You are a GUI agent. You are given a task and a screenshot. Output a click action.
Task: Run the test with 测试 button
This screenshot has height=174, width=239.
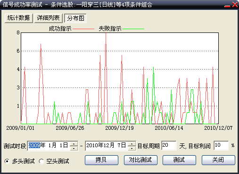pos(179,160)
